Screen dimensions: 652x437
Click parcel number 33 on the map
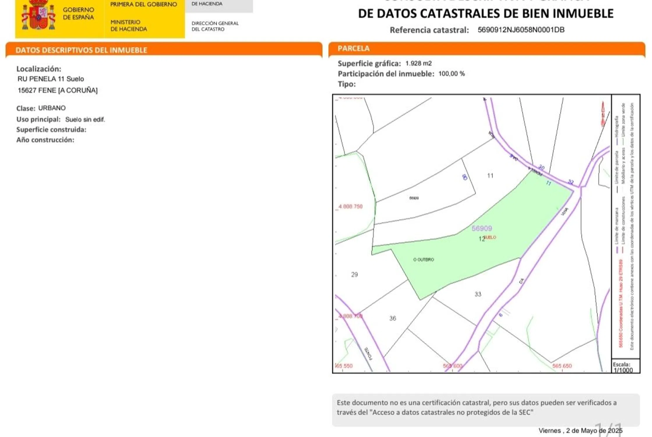478,294
